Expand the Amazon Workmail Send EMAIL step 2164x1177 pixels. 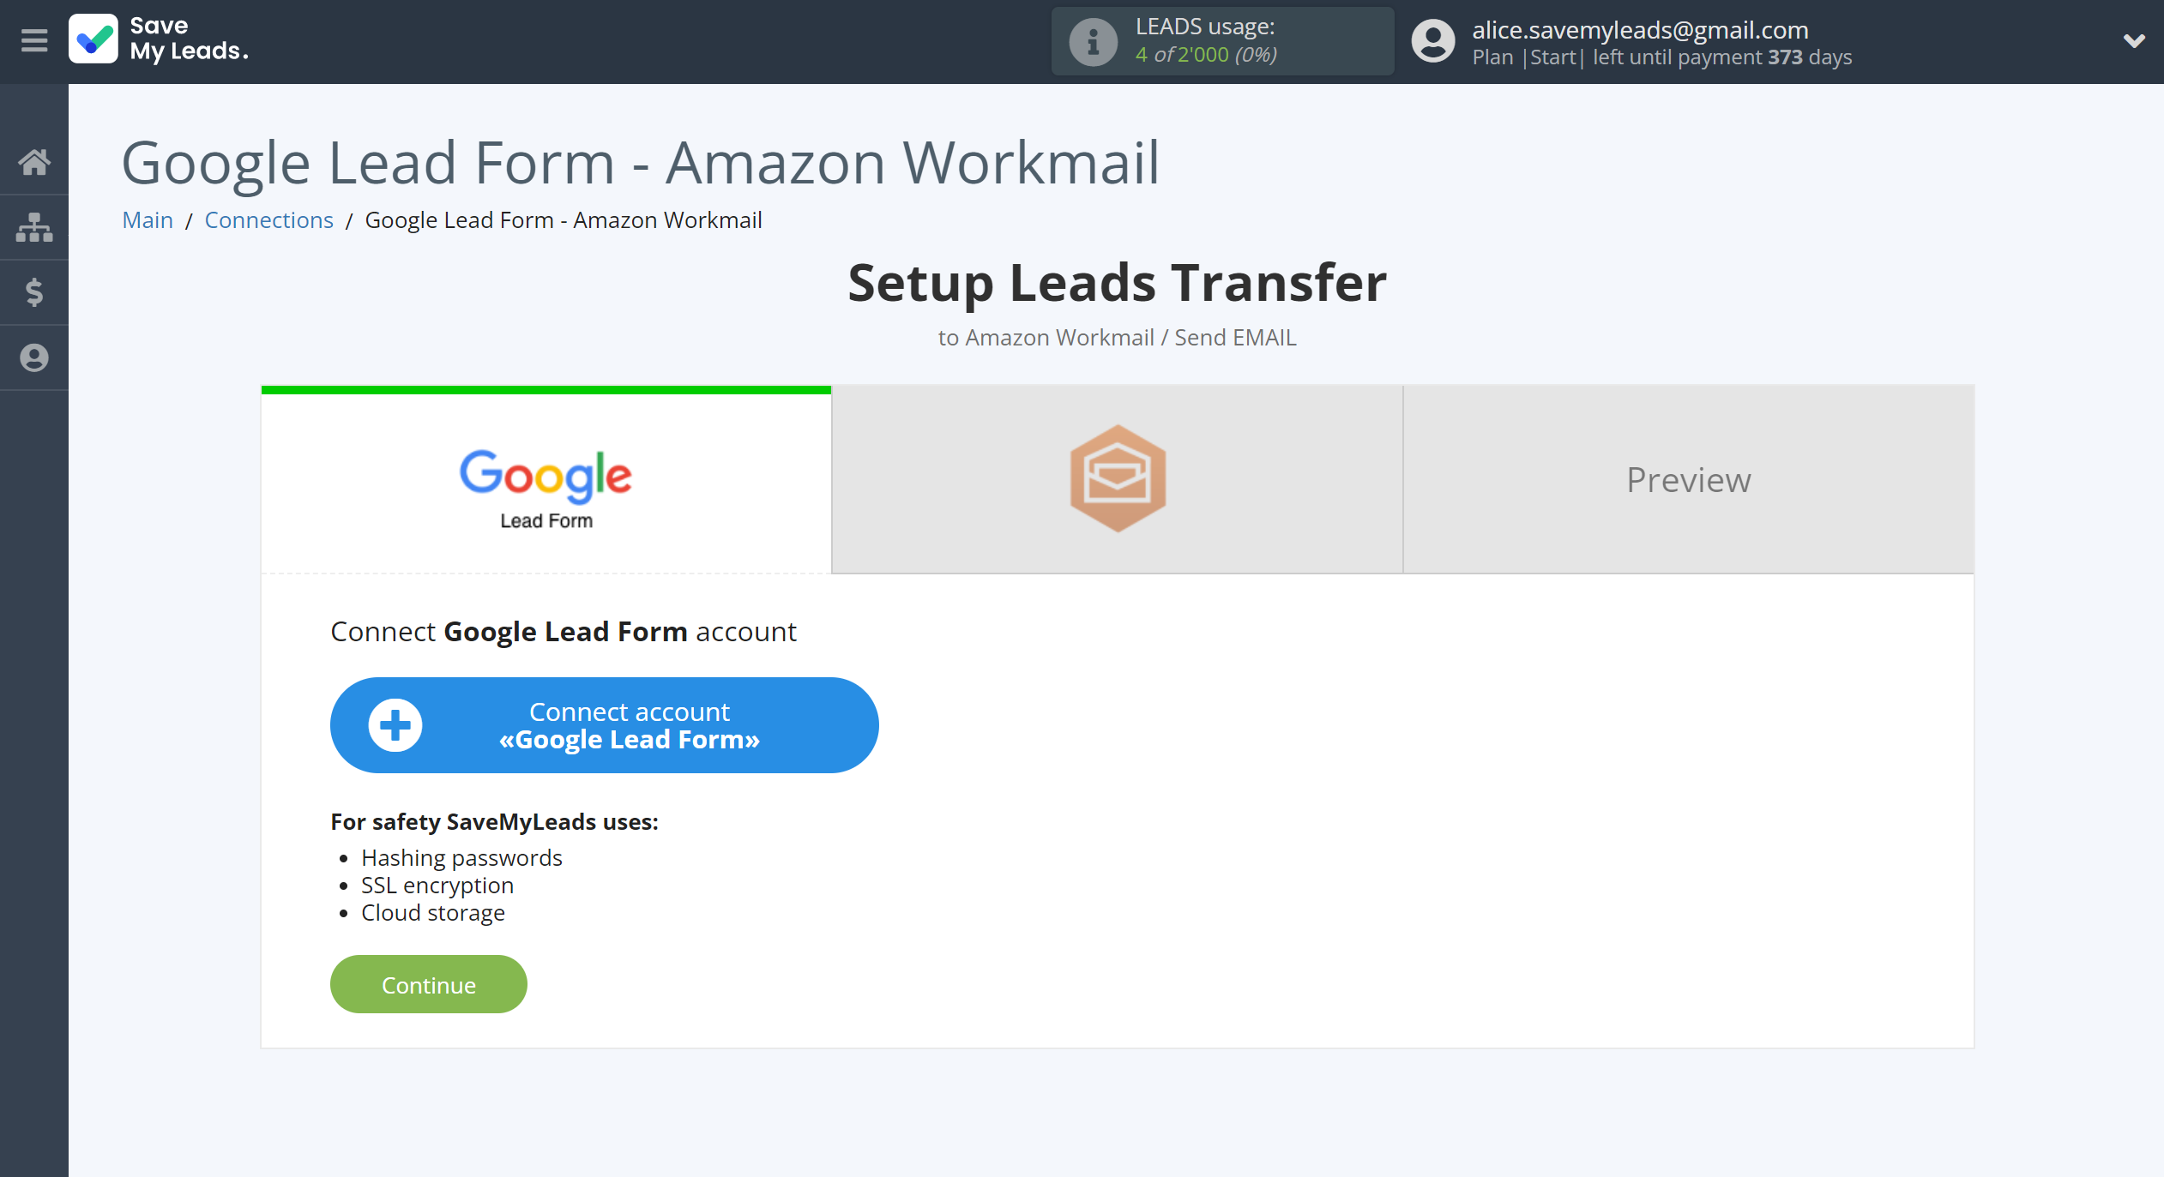tap(1116, 477)
